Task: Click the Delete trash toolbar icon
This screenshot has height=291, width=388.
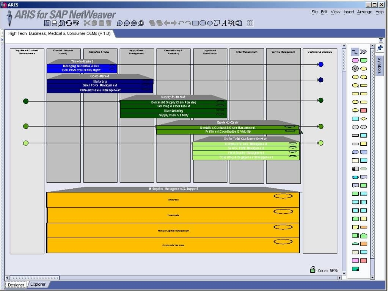Action: tap(108, 23)
